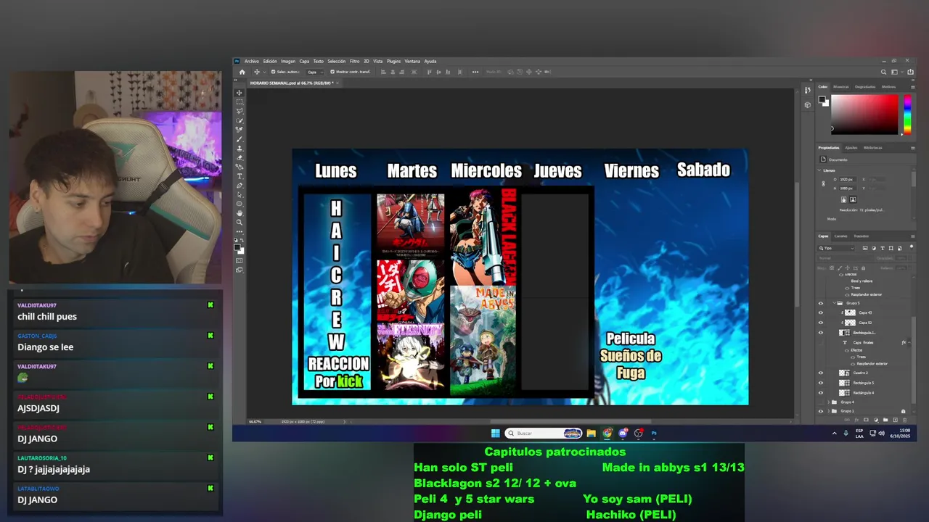This screenshot has width=929, height=522.
Task: Open the Color panel options menu
Action: (x=912, y=86)
